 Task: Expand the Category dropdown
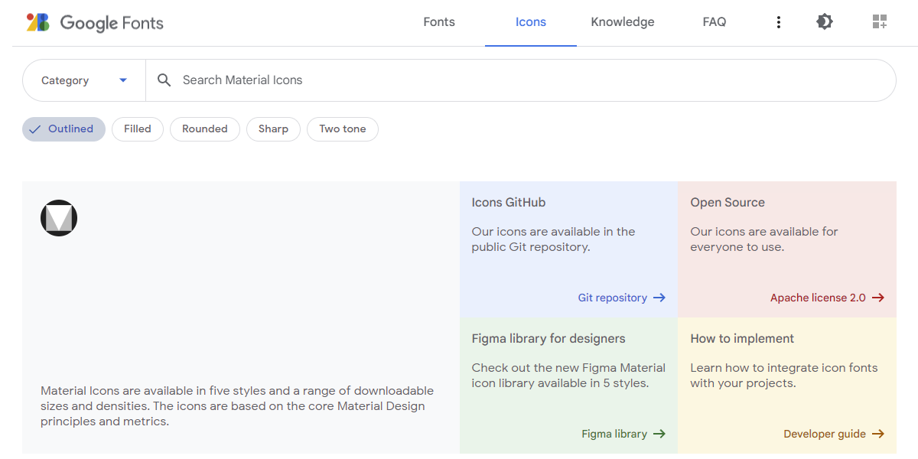[x=84, y=80]
